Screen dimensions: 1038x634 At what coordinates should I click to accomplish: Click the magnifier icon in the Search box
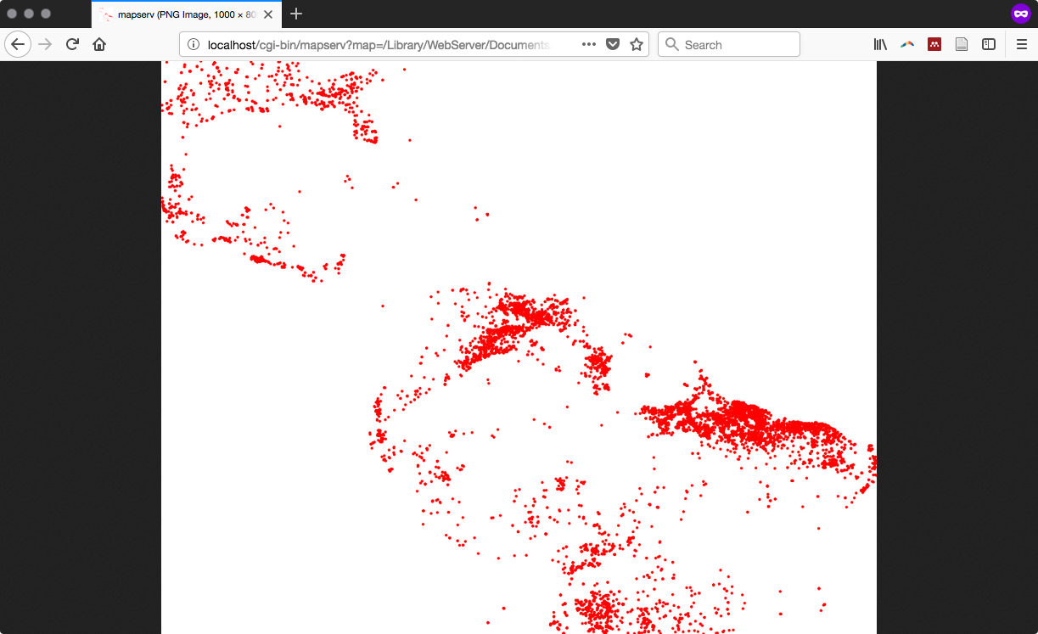(x=671, y=44)
